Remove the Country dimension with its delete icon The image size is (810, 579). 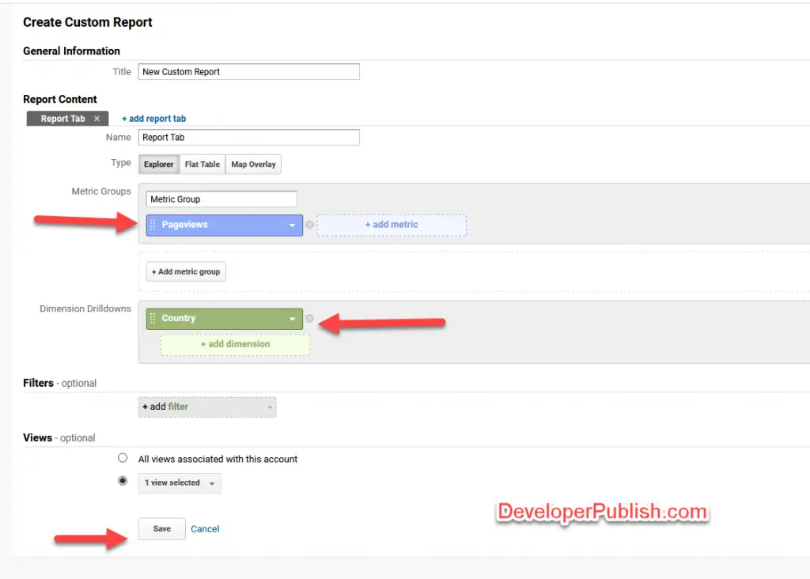point(309,318)
